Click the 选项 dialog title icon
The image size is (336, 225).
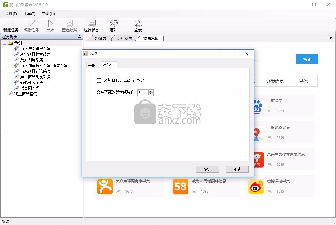click(x=85, y=54)
